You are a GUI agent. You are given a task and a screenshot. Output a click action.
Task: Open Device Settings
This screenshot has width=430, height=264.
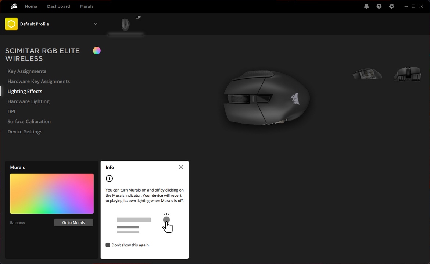tap(25, 132)
